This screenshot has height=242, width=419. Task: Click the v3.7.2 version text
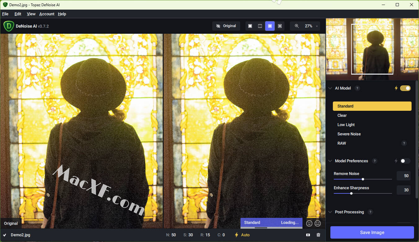click(43, 26)
